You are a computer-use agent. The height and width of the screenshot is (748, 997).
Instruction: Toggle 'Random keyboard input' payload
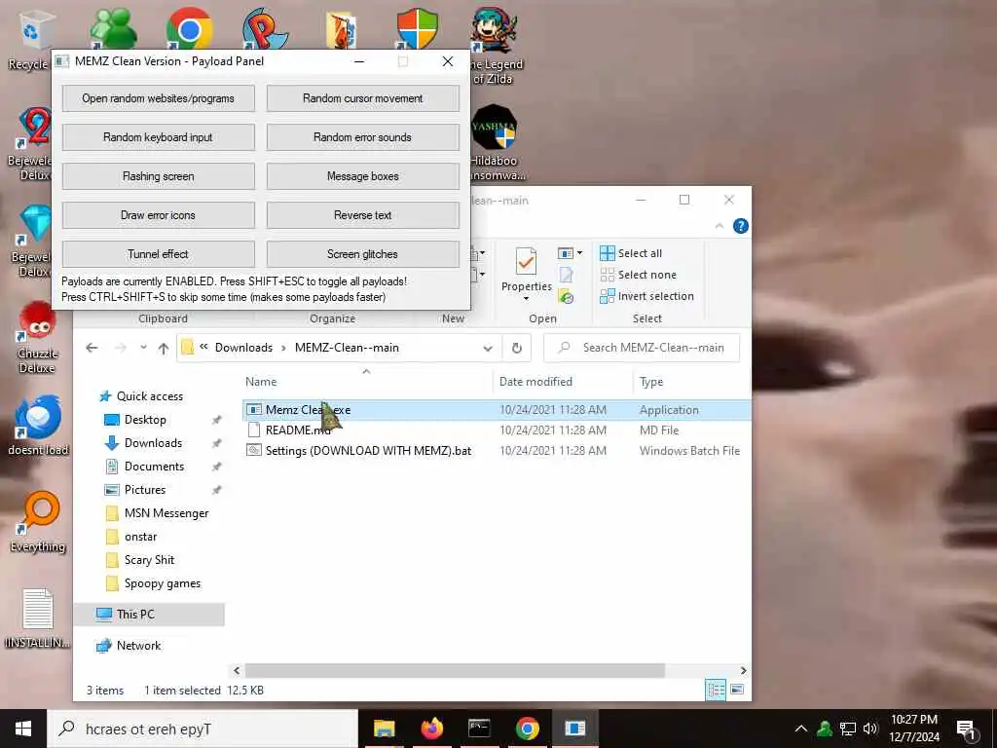tap(159, 137)
